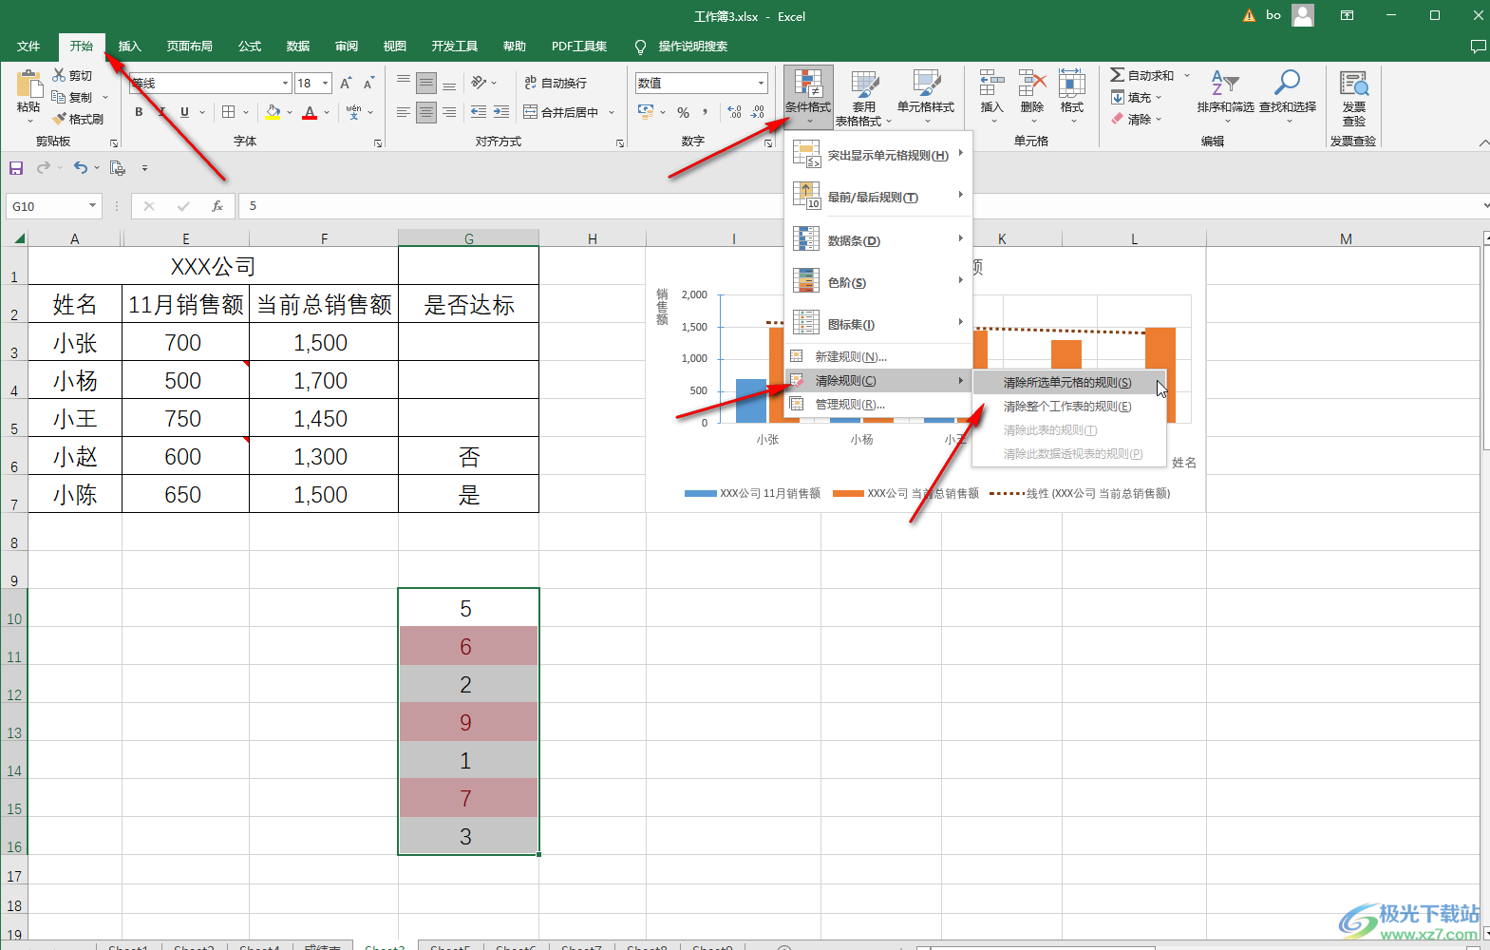This screenshot has height=950, width=1490.
Task: Toggle middle vertical alignment
Action: point(426,84)
